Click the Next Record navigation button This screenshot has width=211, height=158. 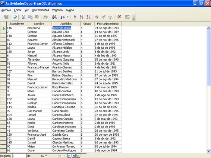69,156
